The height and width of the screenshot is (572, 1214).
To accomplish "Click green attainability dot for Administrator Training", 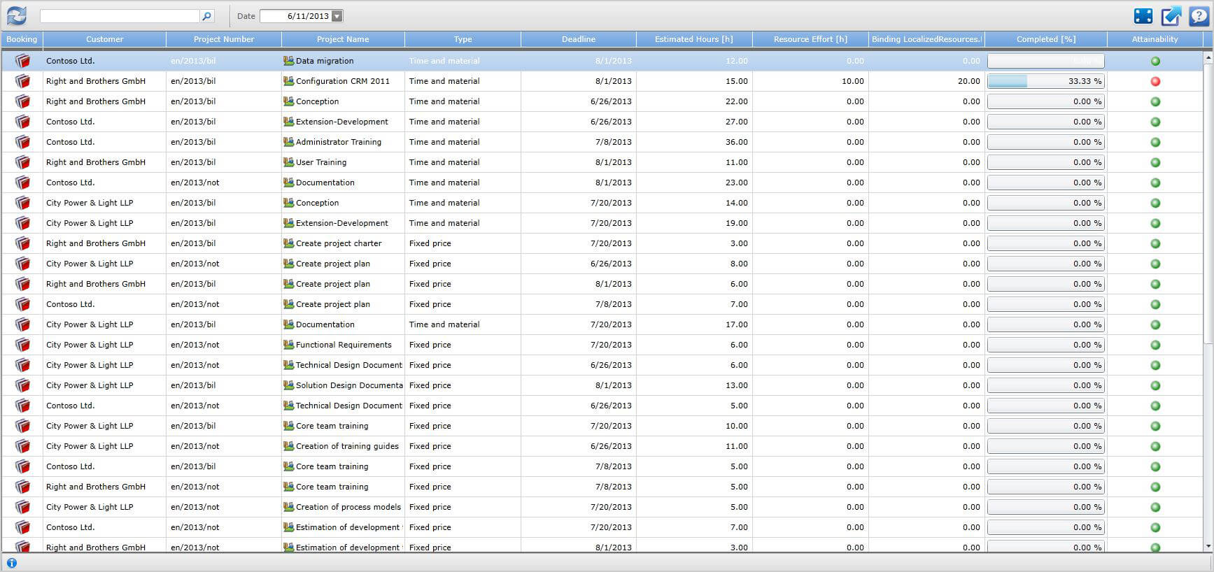I will [x=1155, y=142].
